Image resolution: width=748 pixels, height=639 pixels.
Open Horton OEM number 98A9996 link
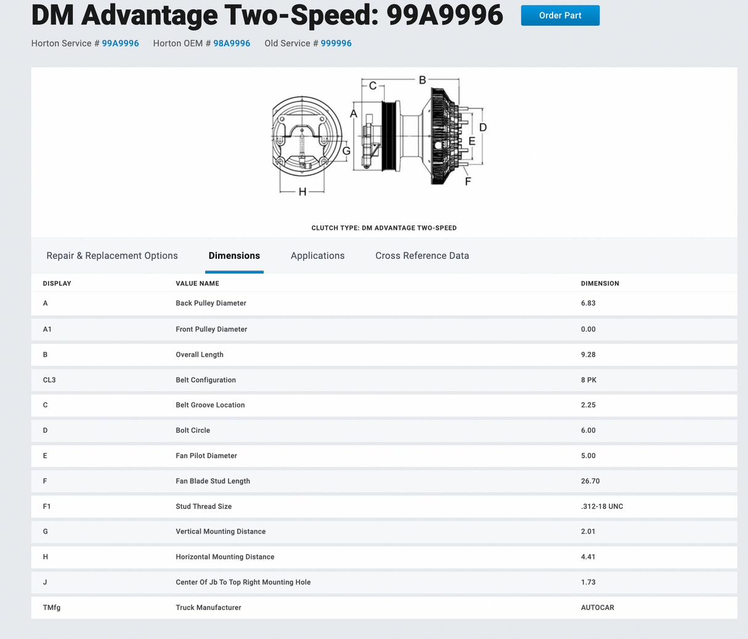click(232, 43)
